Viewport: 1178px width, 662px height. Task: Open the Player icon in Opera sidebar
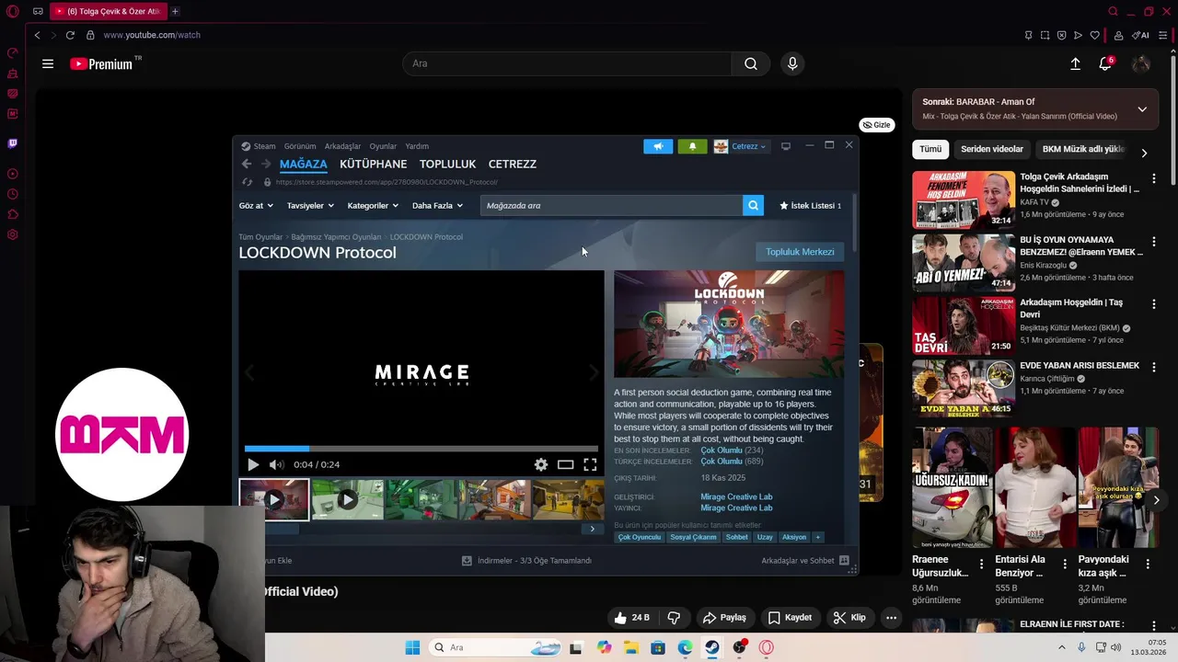12,174
